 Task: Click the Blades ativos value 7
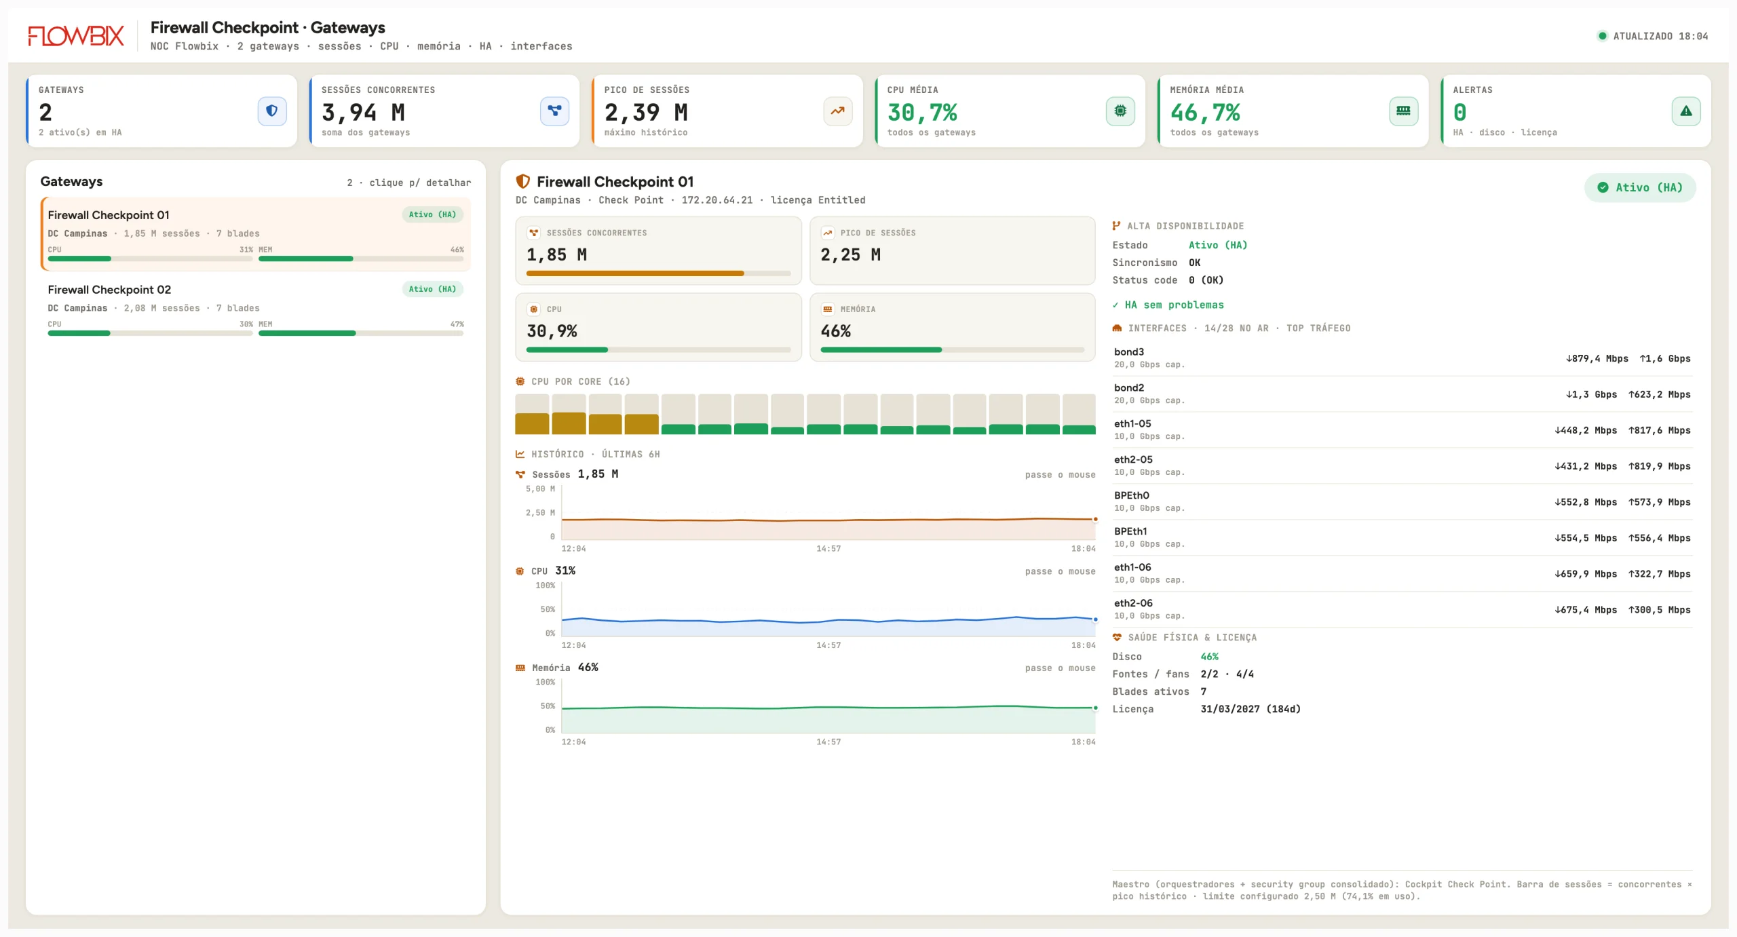[1204, 692]
